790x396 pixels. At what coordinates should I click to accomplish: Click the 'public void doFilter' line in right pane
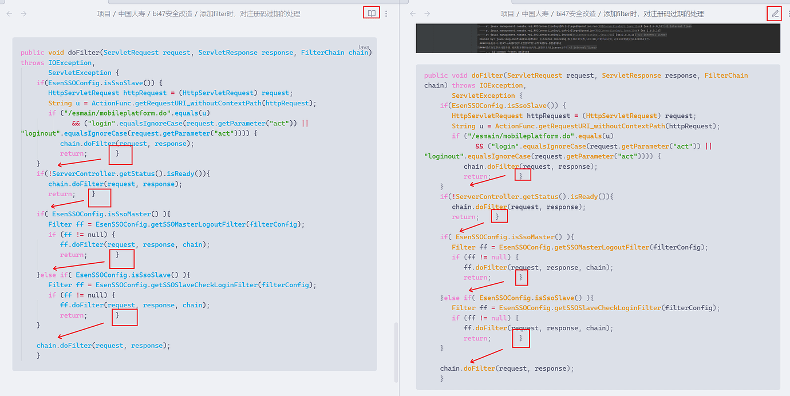(x=586, y=76)
